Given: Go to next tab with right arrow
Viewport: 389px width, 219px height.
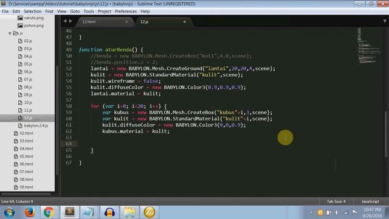Looking at the screenshot, I should pos(71,21).
